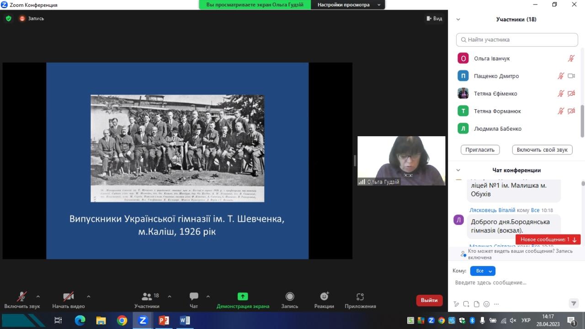Click chat screenshot capture icon
The height and width of the screenshot is (329, 585).
(466, 304)
